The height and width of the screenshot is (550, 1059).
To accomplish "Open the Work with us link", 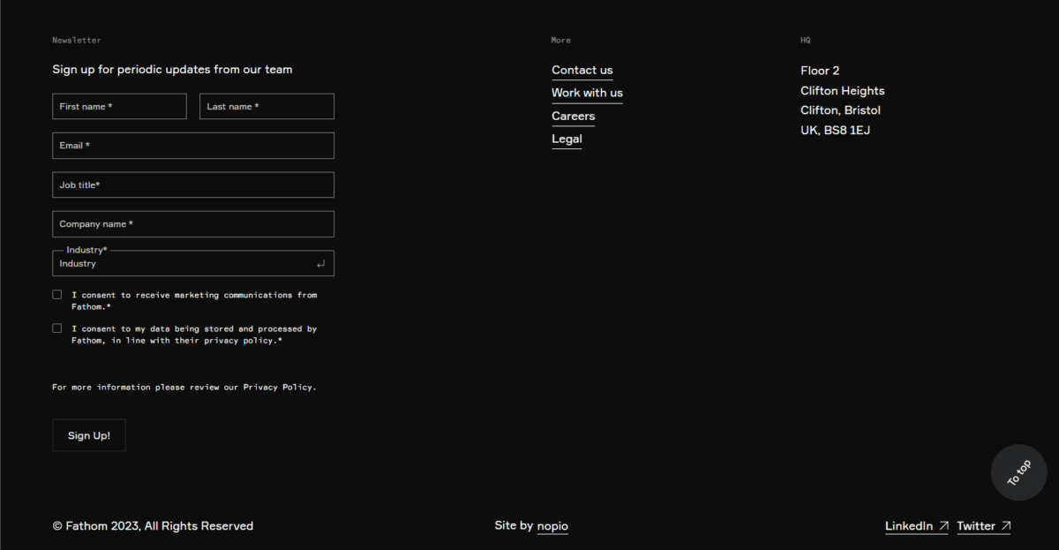I will click(587, 93).
